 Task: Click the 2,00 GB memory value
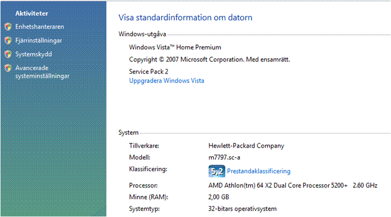[x=219, y=197]
